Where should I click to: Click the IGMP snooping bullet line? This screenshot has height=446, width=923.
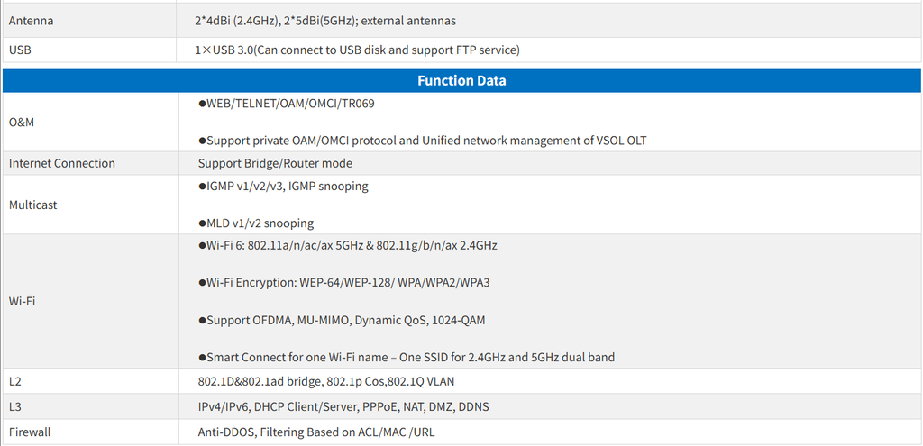tap(283, 187)
